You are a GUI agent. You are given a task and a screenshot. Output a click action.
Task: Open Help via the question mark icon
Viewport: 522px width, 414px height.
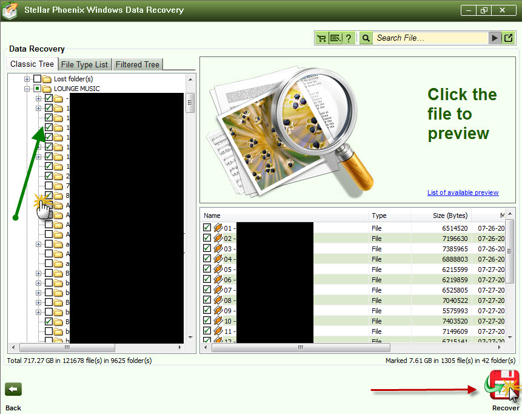(x=348, y=38)
